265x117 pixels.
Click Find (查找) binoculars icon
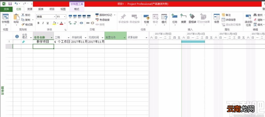coord(255,15)
